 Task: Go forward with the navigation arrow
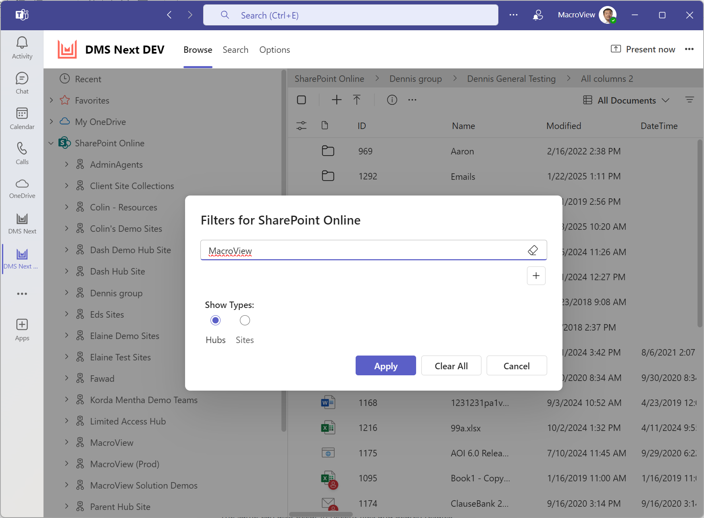(190, 15)
